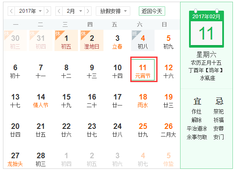This screenshot has width=238, height=171.
Task: Click 丁酉年【鸡年】 text
Action: click(x=206, y=70)
